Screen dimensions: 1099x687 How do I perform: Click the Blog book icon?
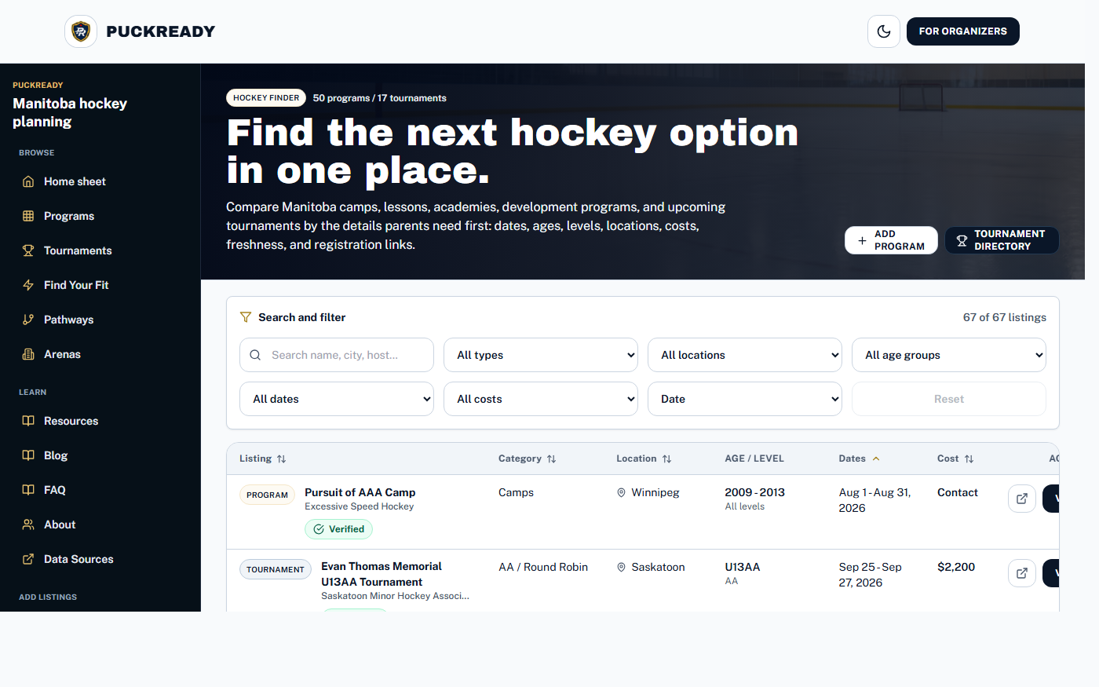[x=28, y=455]
